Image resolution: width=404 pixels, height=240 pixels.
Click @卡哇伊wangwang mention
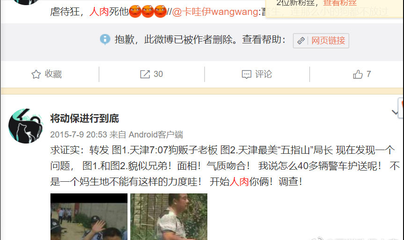(x=215, y=12)
